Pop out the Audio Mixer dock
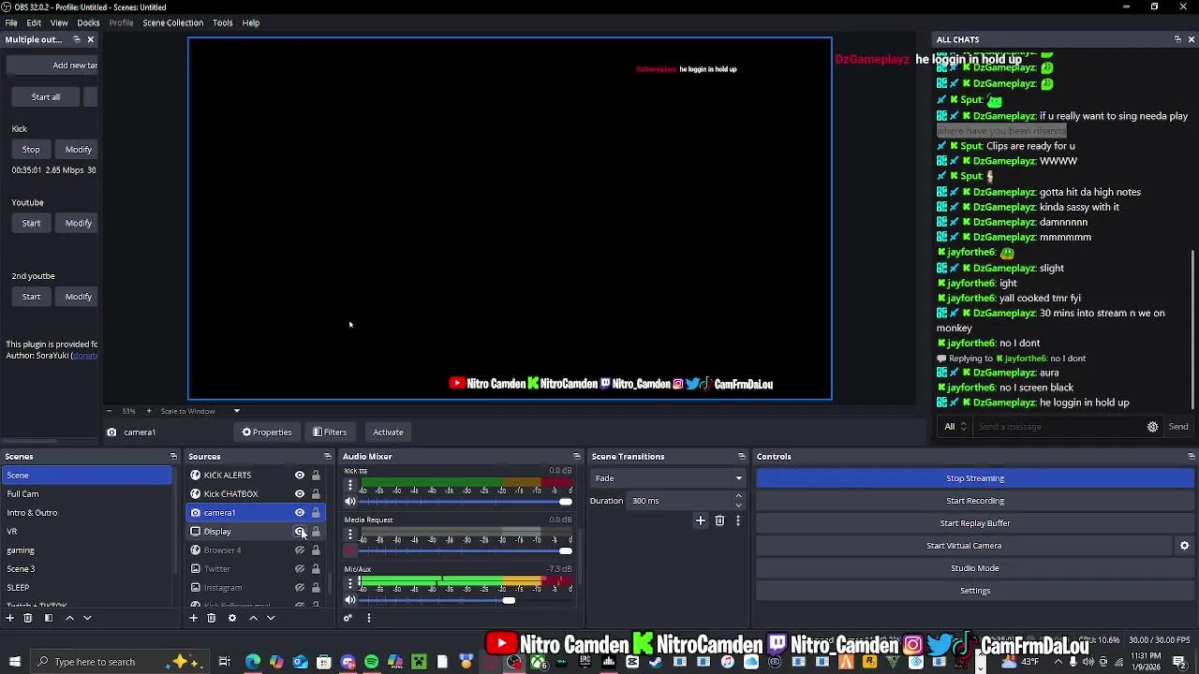The image size is (1199, 674). 577,457
